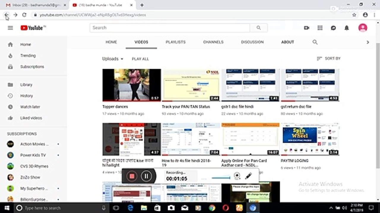The width and height of the screenshot is (380, 213).
Task: Go to the YouTube logo home
Action: click(33, 28)
